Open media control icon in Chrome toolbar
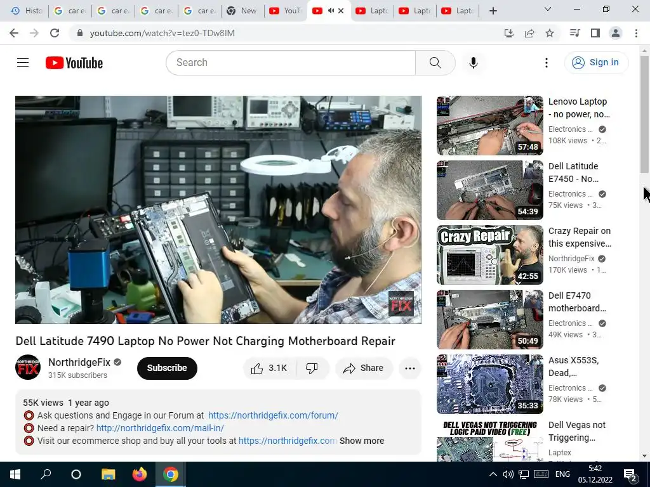This screenshot has height=487, width=650. click(574, 33)
